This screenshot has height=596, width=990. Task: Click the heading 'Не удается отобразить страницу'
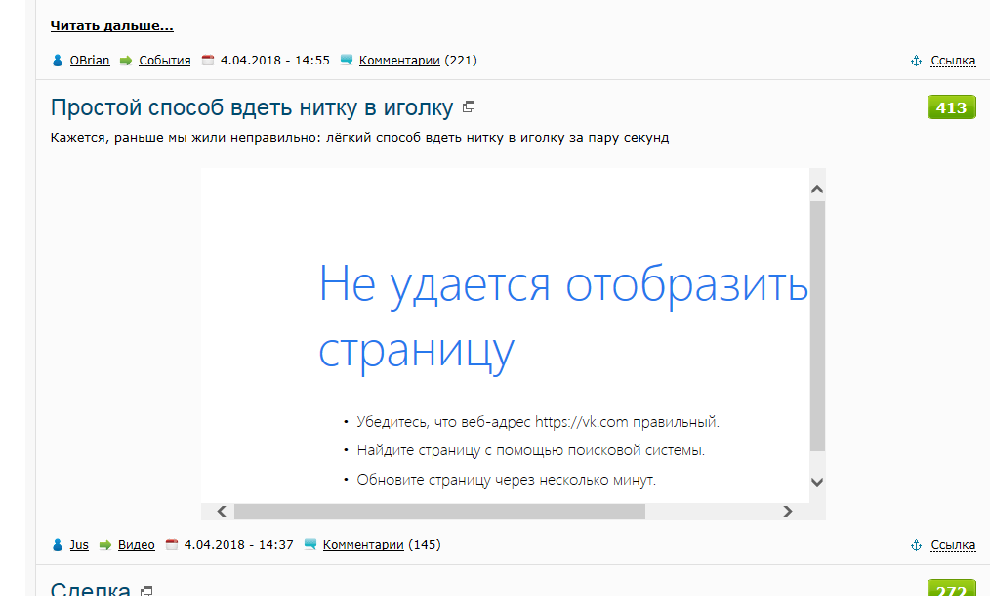[563, 318]
